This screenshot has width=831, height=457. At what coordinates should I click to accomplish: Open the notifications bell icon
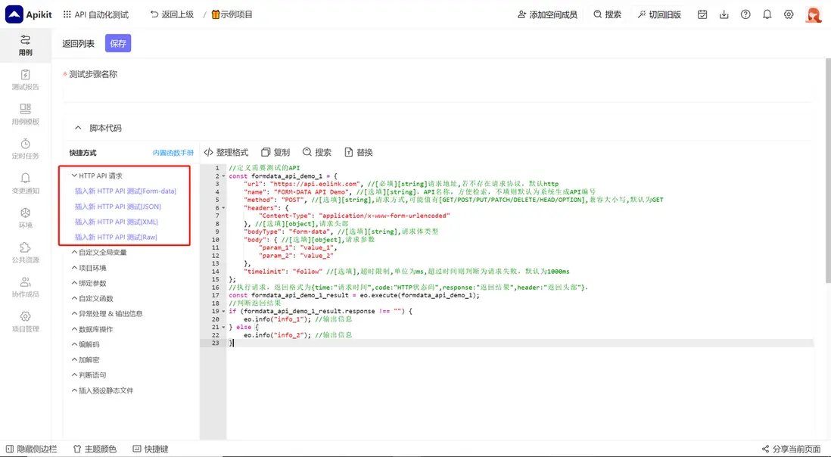767,14
